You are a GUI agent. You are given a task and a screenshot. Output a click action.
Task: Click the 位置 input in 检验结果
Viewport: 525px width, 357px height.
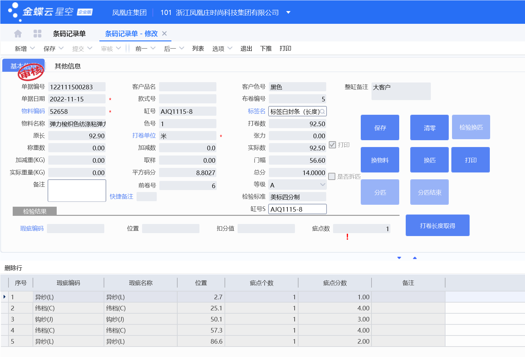(x=171, y=229)
